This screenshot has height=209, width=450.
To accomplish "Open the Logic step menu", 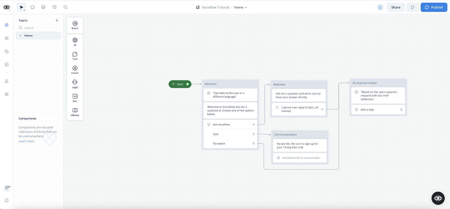I will [75, 84].
